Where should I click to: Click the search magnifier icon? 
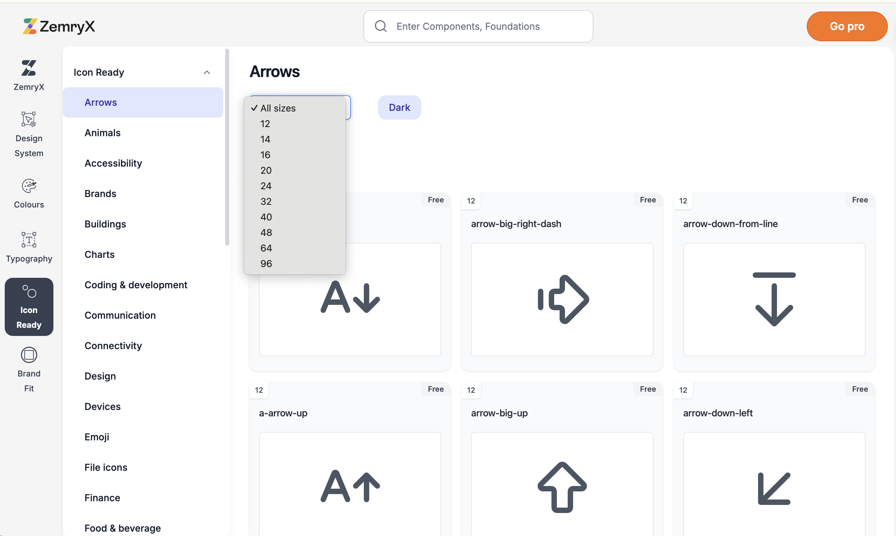(380, 26)
